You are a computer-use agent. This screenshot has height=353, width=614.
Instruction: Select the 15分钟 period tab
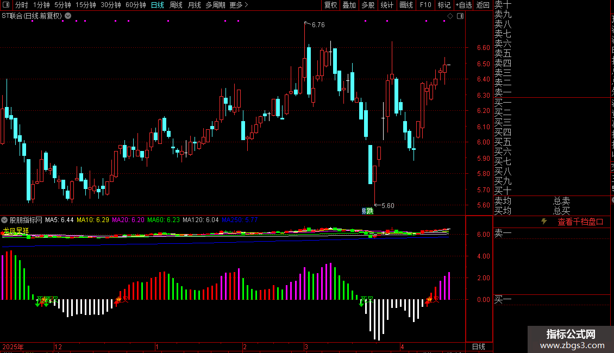pos(86,5)
